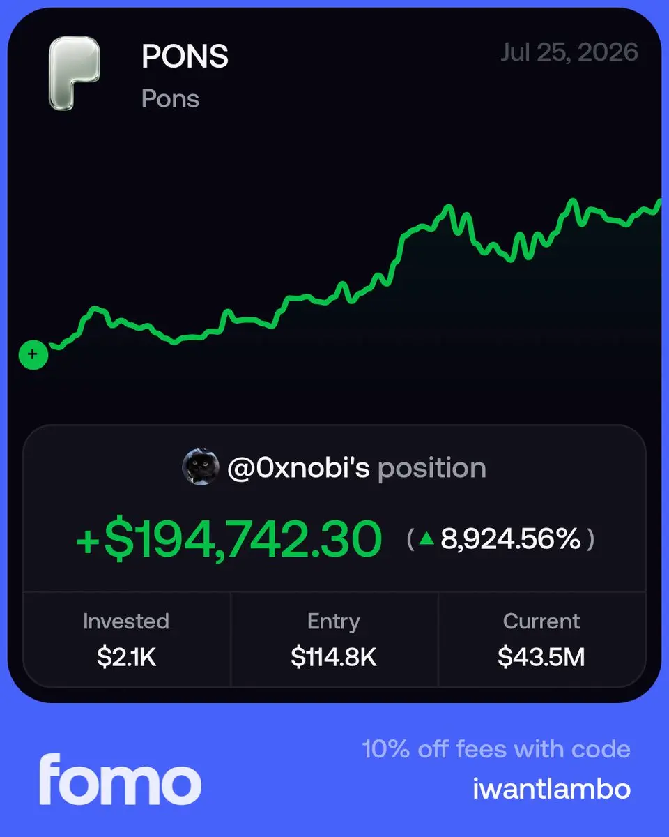
Task: Click the Jul 25, 2026 date label
Action: pos(569,53)
